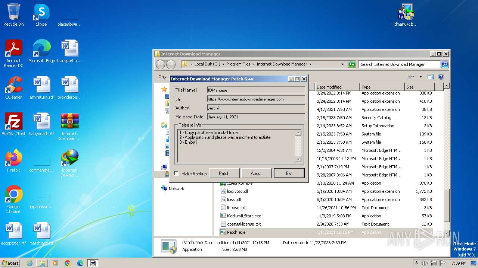Enable the Make Backup checkbox
The height and width of the screenshot is (268, 478).
click(177, 173)
